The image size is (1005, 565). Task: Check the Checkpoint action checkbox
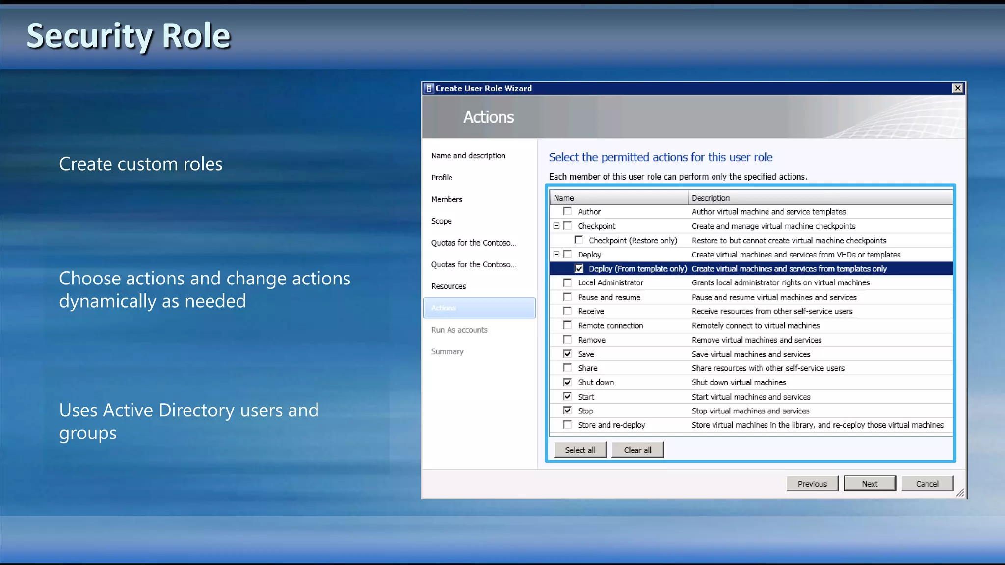568,226
